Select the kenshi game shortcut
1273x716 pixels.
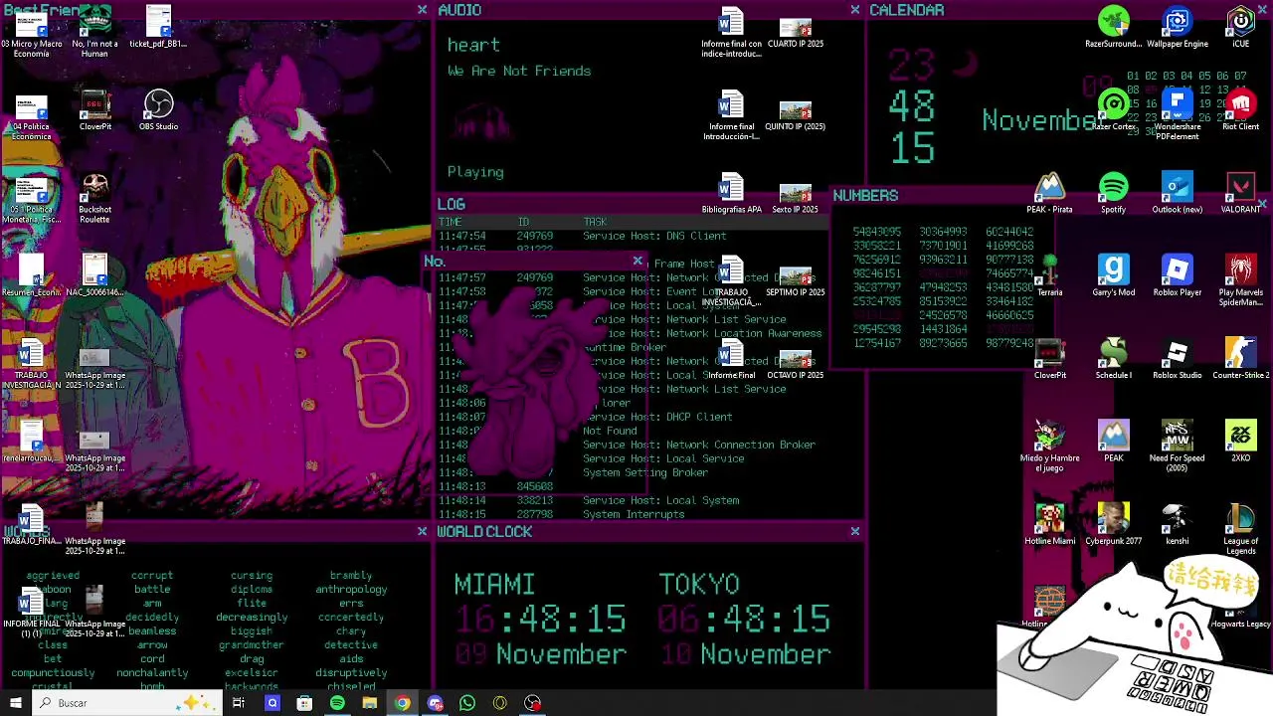click(1177, 524)
